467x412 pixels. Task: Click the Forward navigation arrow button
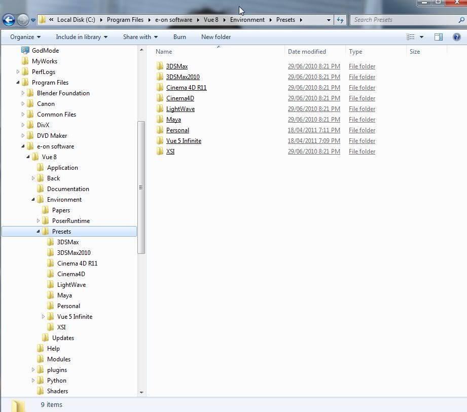coord(23,20)
